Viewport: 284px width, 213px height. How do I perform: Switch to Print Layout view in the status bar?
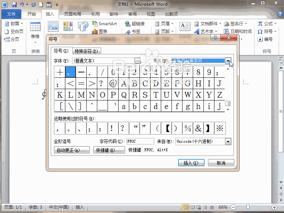(x=186, y=207)
